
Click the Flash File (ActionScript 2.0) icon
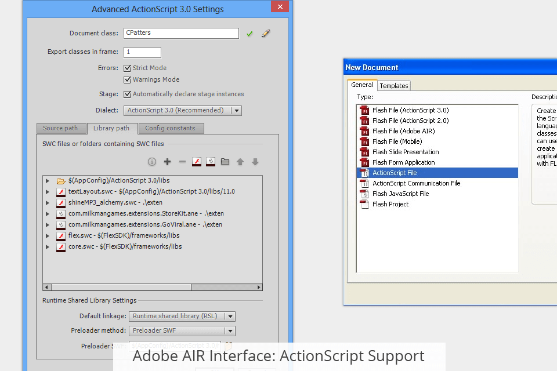[364, 121]
